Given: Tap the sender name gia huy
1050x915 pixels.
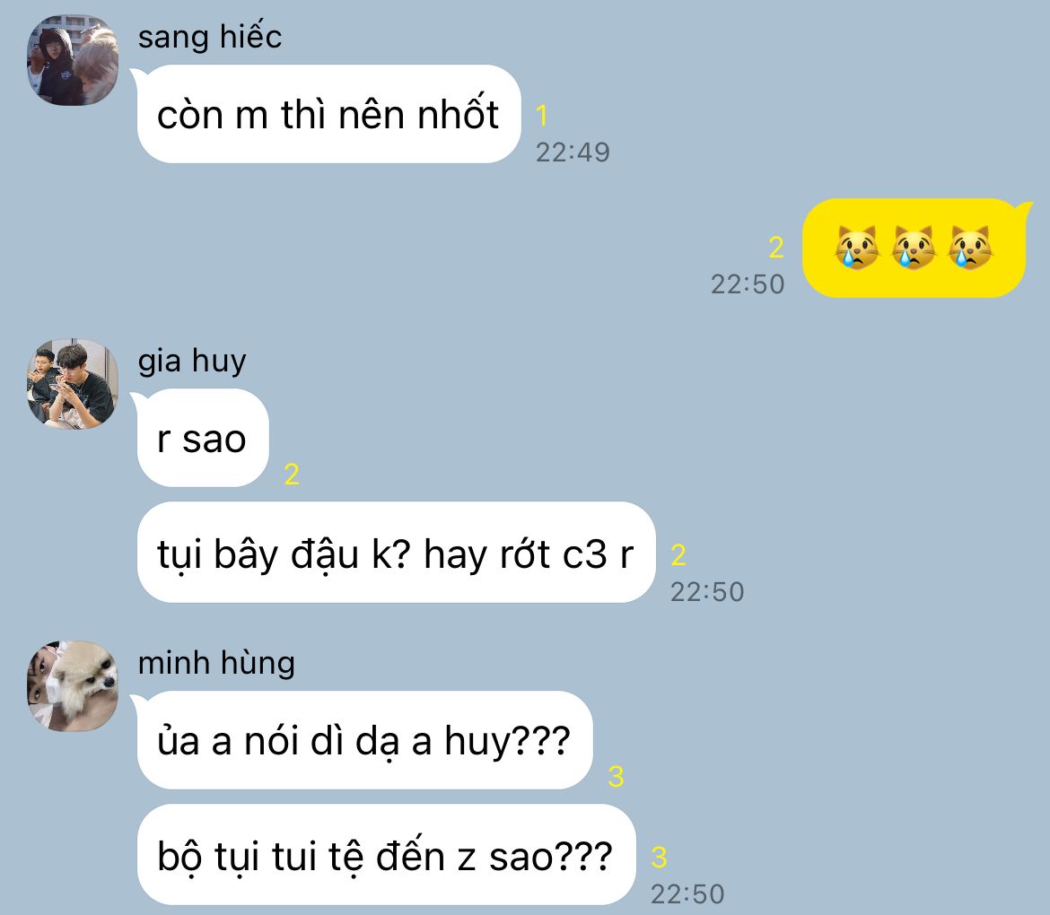Looking at the screenshot, I should (x=192, y=361).
